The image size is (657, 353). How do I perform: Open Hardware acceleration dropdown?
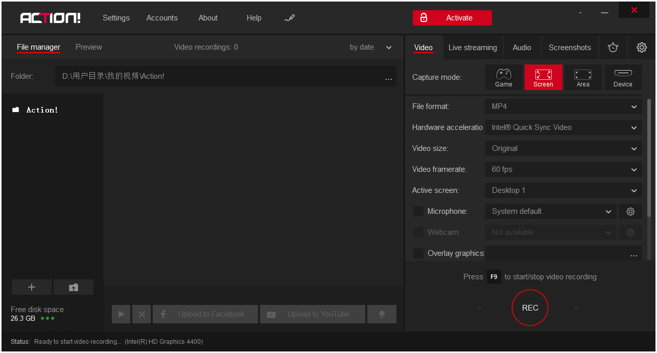(564, 127)
